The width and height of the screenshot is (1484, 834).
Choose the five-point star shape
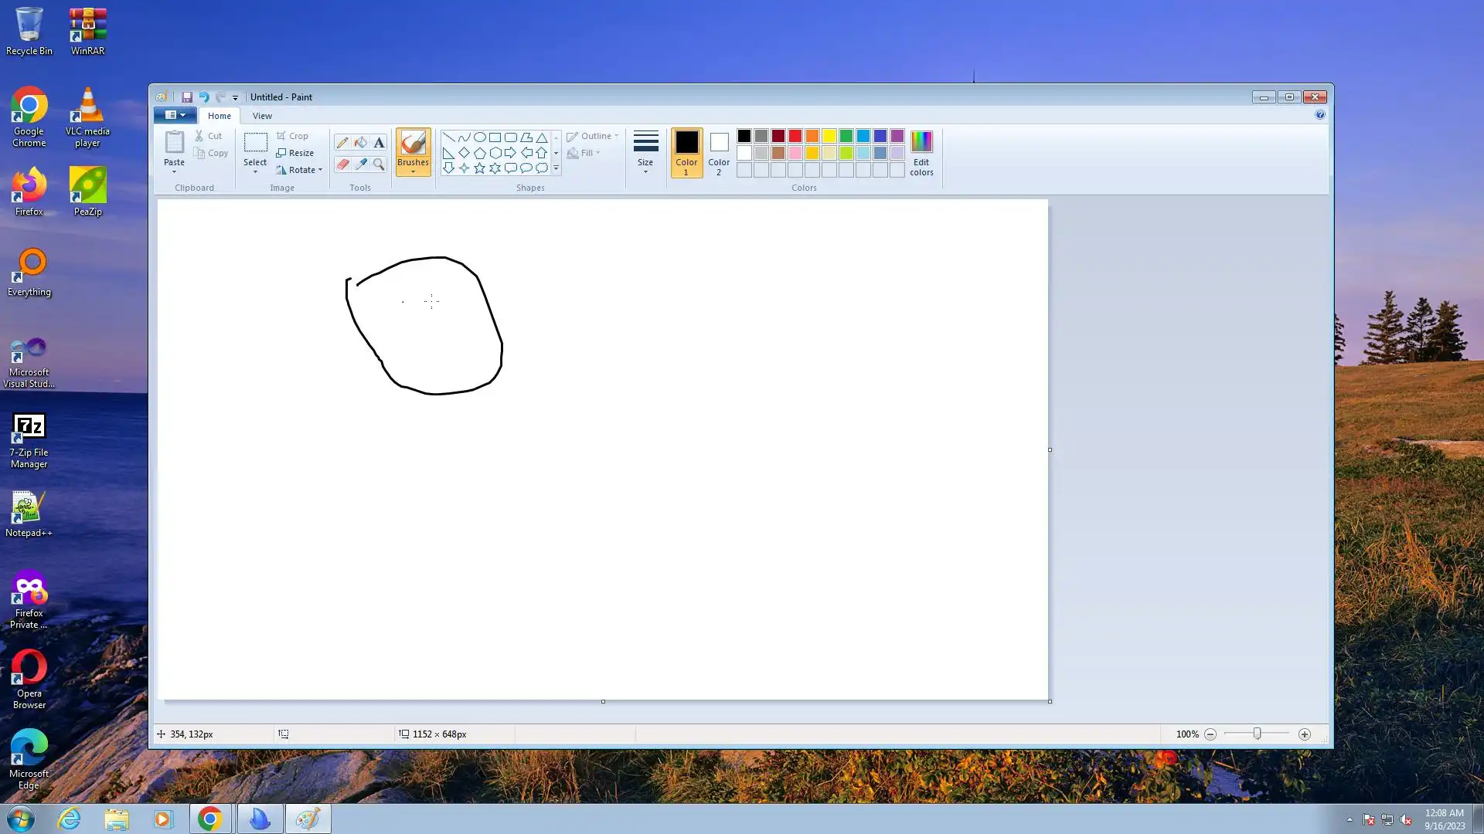[479, 168]
